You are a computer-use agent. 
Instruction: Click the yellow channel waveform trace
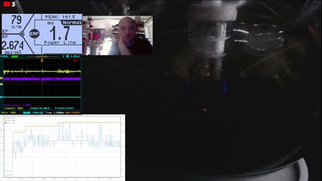(42, 71)
